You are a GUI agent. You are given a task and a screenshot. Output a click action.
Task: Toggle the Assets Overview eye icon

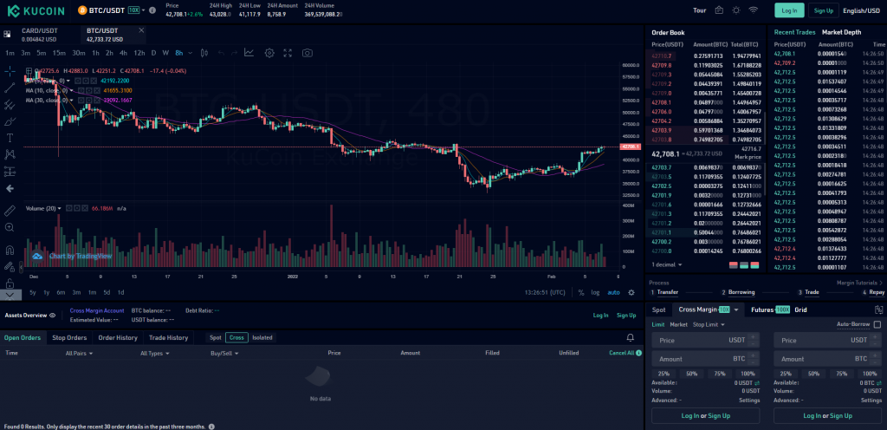point(52,316)
